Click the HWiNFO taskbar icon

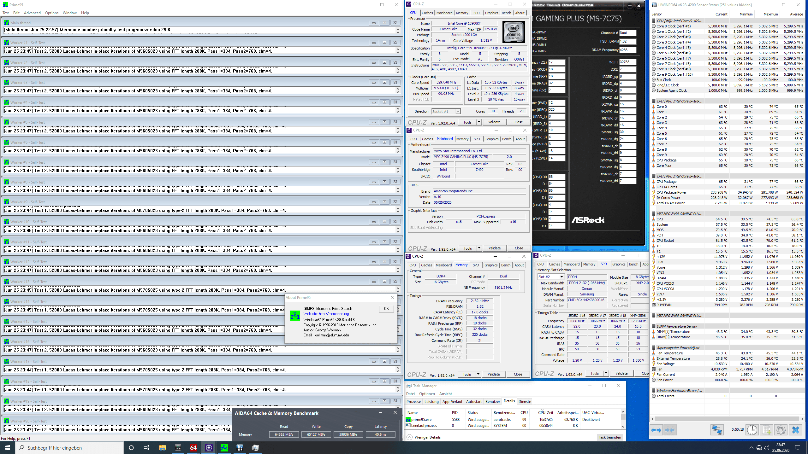pyautogui.click(x=240, y=448)
